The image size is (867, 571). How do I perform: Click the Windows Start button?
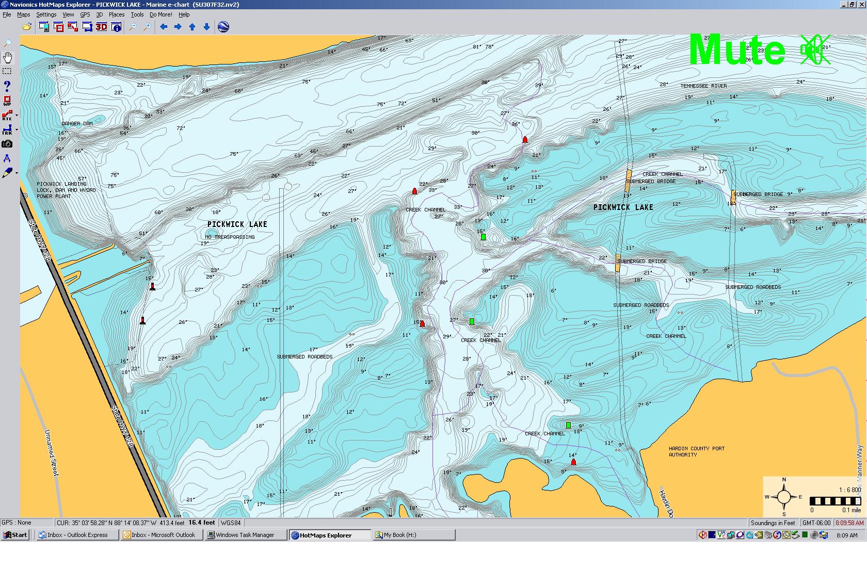pyautogui.click(x=15, y=535)
